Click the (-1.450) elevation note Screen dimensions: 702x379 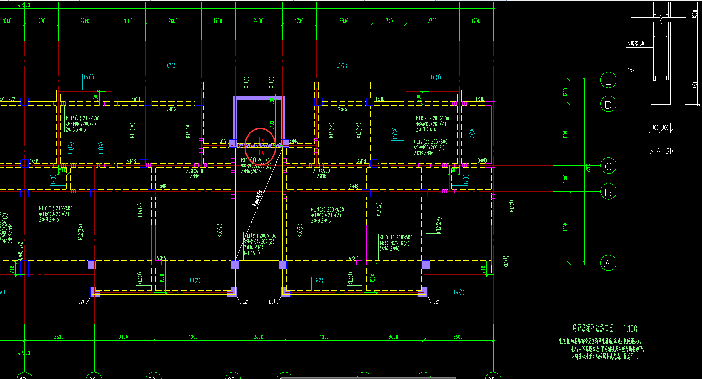[252, 253]
